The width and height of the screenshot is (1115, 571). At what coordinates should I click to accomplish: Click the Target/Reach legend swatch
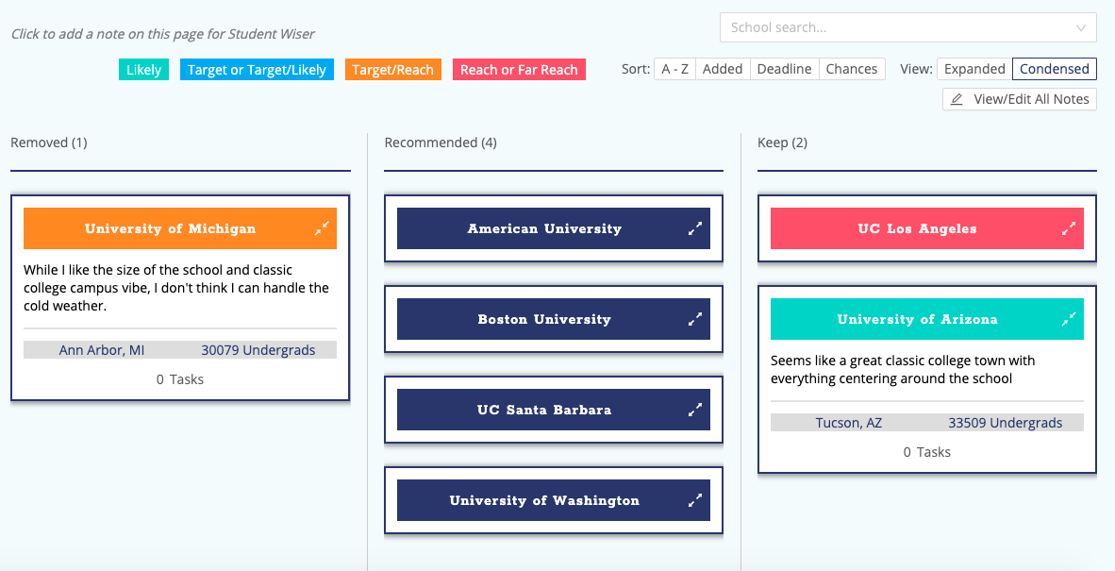point(392,70)
